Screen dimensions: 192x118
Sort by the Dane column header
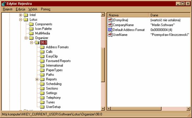[x=170, y=15]
